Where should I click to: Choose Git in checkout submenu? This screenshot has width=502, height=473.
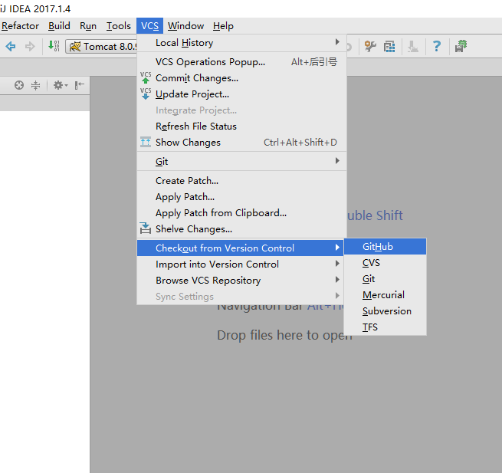point(386,279)
